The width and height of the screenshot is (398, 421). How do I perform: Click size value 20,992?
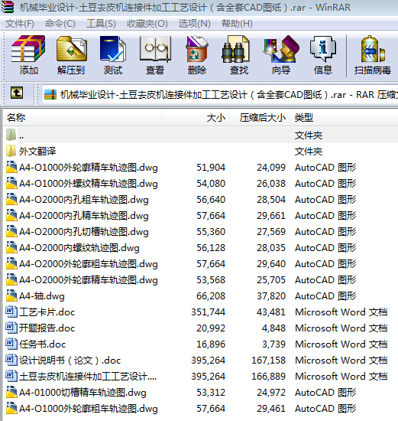211,328
